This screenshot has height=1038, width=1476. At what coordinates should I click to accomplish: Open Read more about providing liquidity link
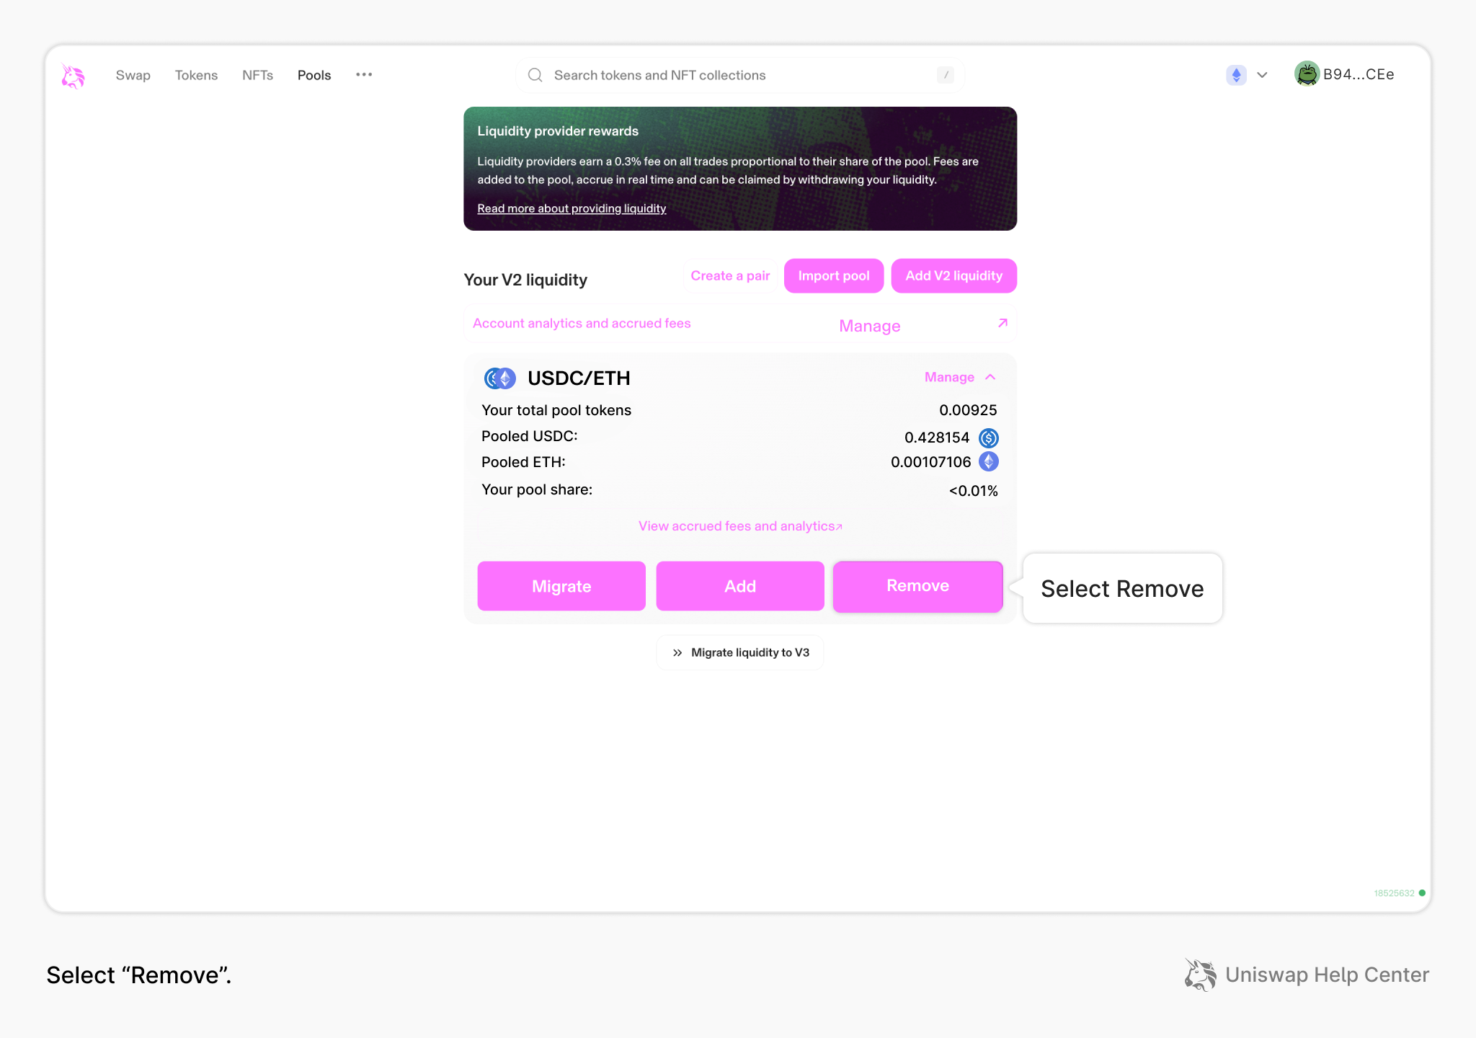[x=572, y=208]
